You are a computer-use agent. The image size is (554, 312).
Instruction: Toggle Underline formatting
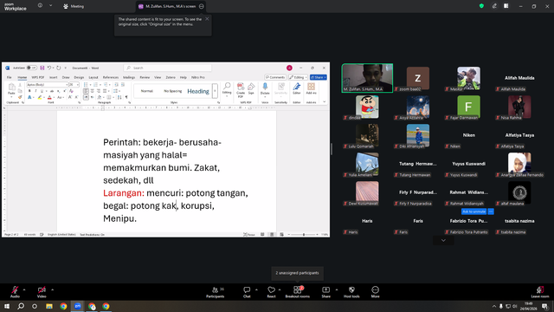42,91
